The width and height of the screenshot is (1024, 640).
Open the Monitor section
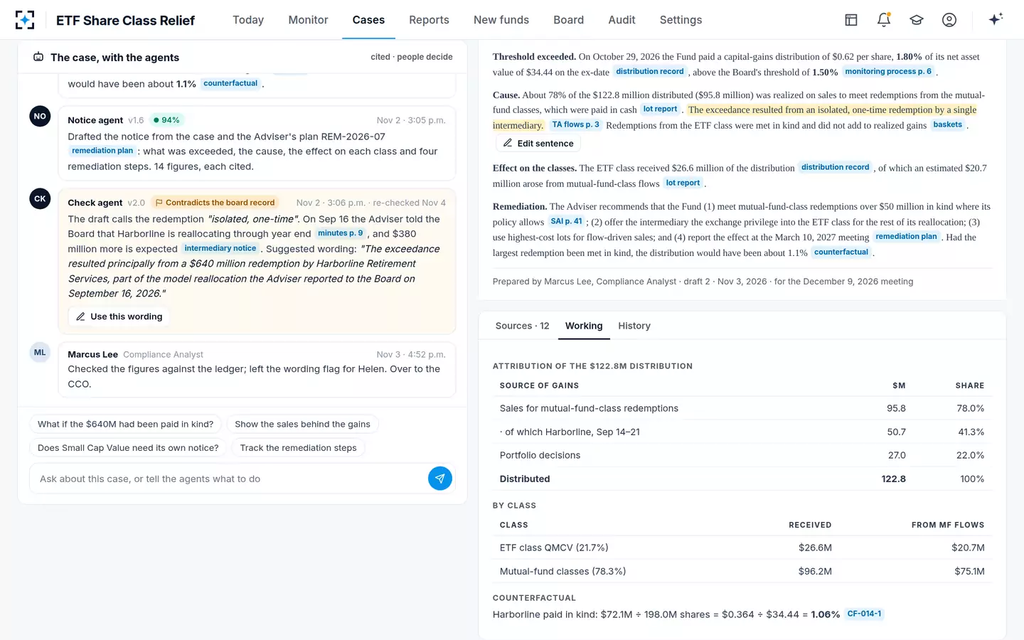pyautogui.click(x=308, y=20)
